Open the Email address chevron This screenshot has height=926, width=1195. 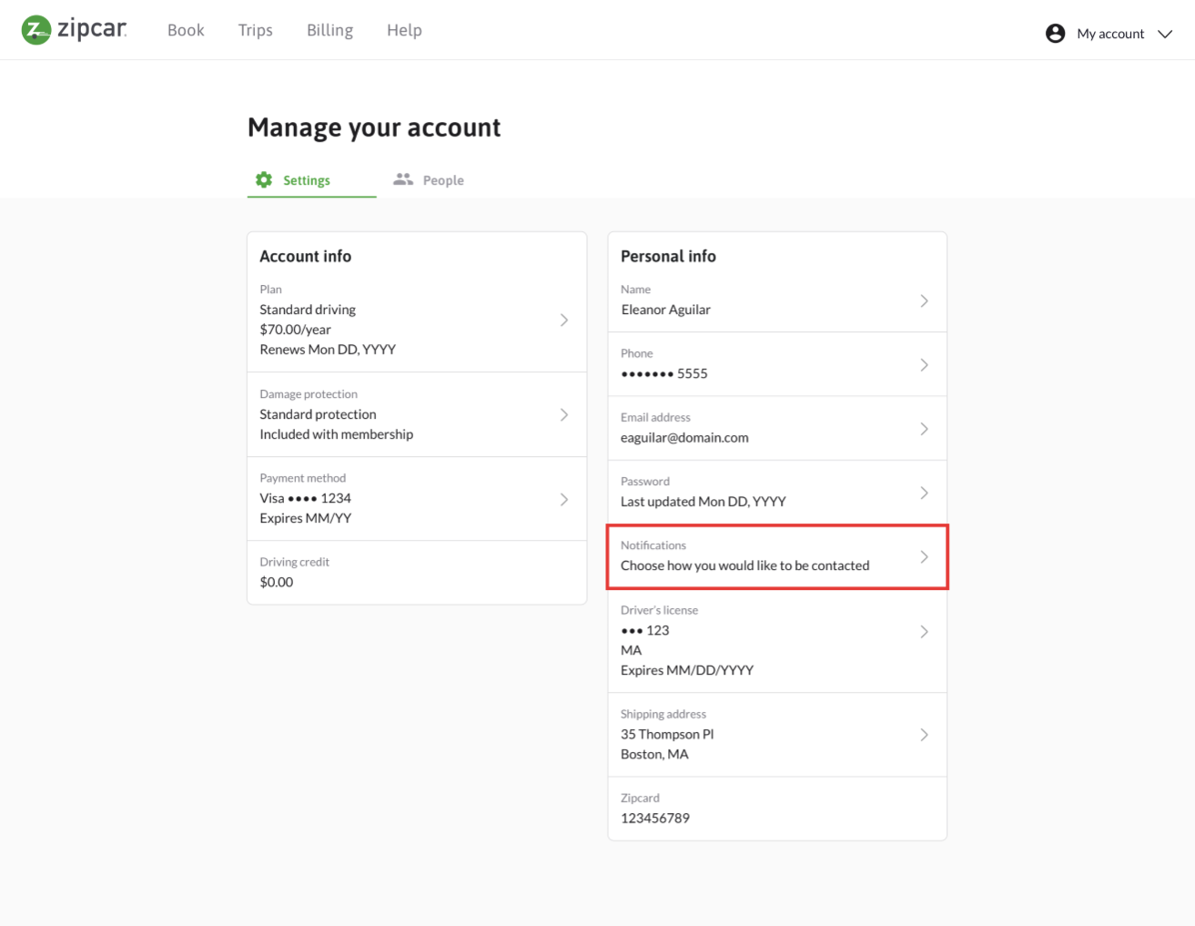point(924,428)
